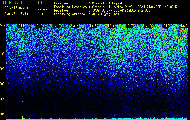Image resolution: width=190 pixels, height=120 pixels.
Task: Click the Ogata-vill. Akita-Pref. JAPAN location text
Action: pyautogui.click(x=135, y=7)
